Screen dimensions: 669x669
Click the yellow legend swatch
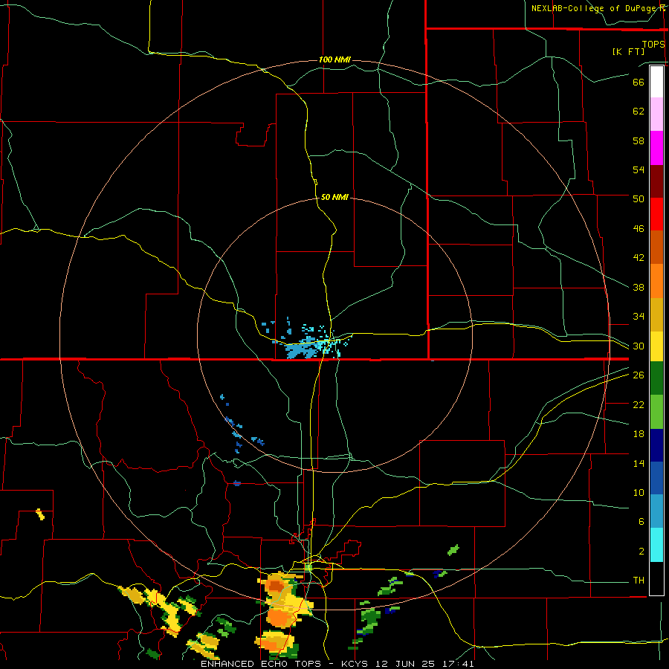tap(656, 346)
